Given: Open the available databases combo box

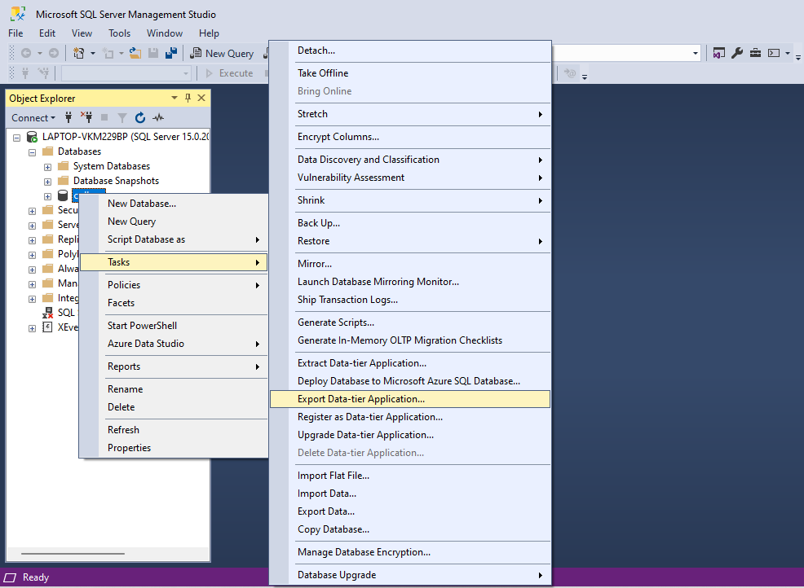Looking at the screenshot, I should 126,73.
